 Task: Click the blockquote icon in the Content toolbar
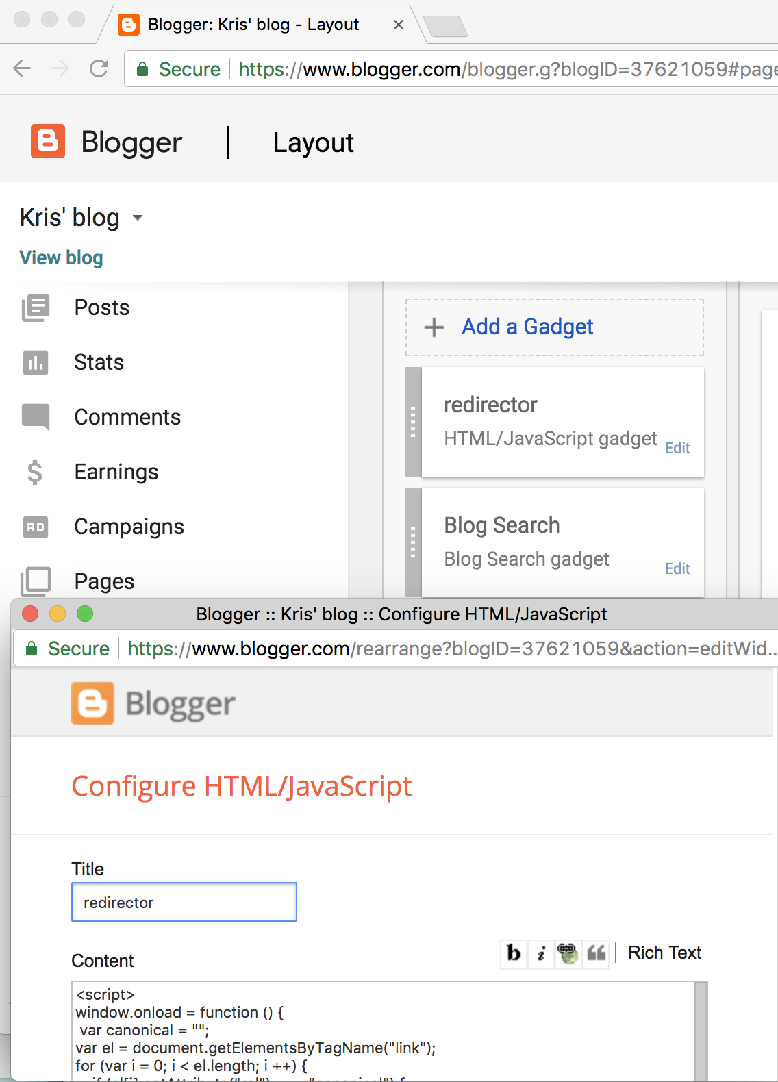pyautogui.click(x=596, y=953)
